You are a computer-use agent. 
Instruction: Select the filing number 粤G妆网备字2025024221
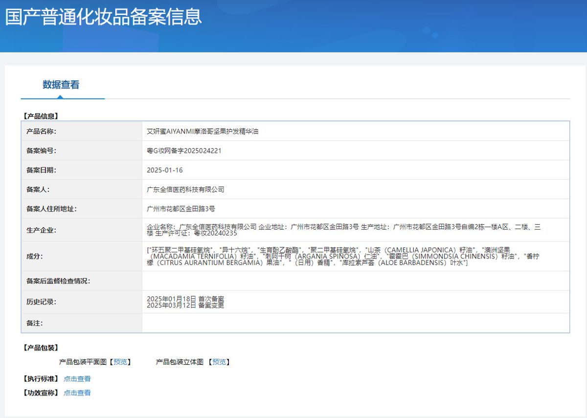pyautogui.click(x=184, y=151)
